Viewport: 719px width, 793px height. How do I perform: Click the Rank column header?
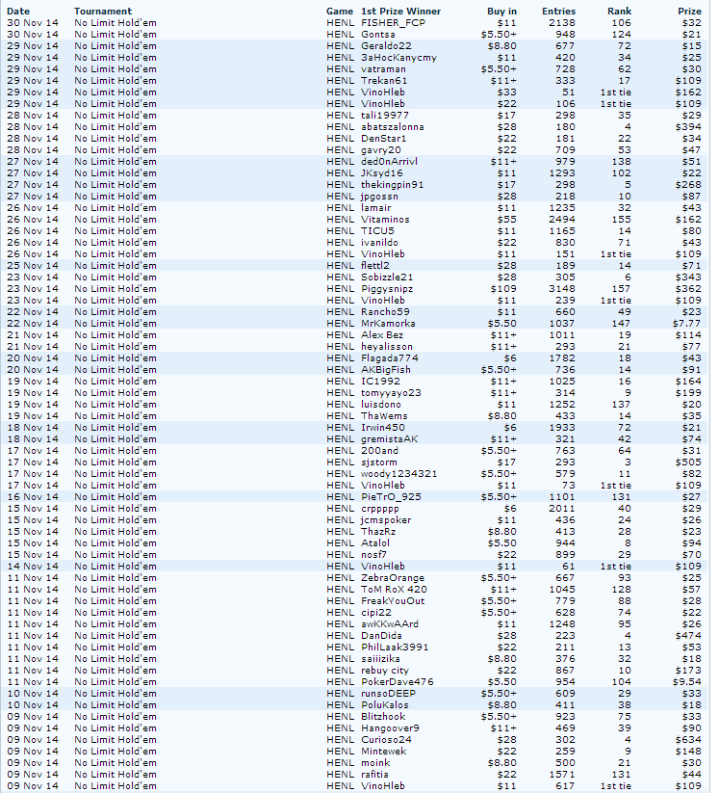(620, 12)
